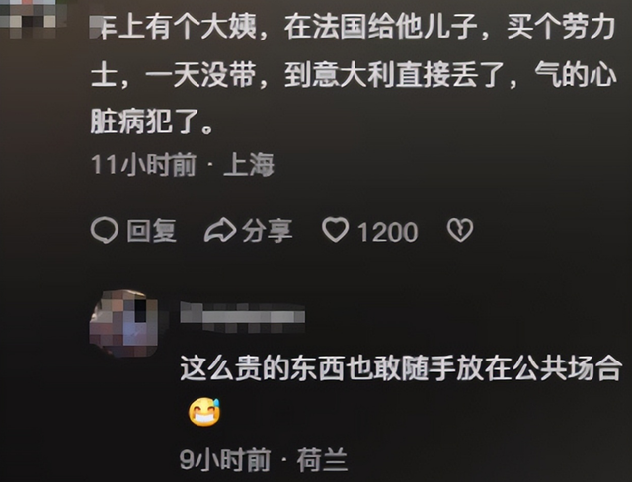The height and width of the screenshot is (482, 632).
Task: Open the replier's pixelated avatar
Action: tap(124, 323)
